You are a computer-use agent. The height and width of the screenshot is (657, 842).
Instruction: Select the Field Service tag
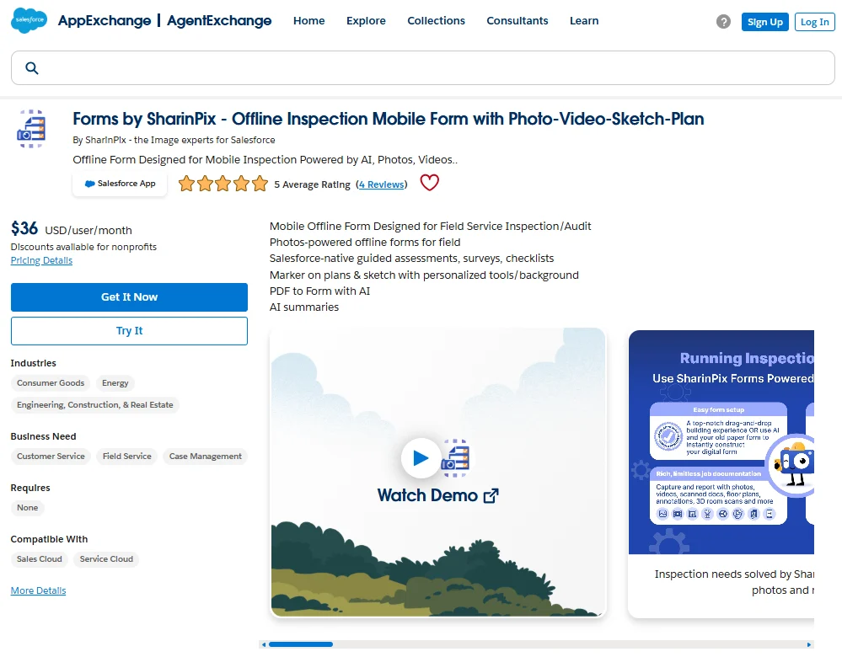(x=126, y=457)
